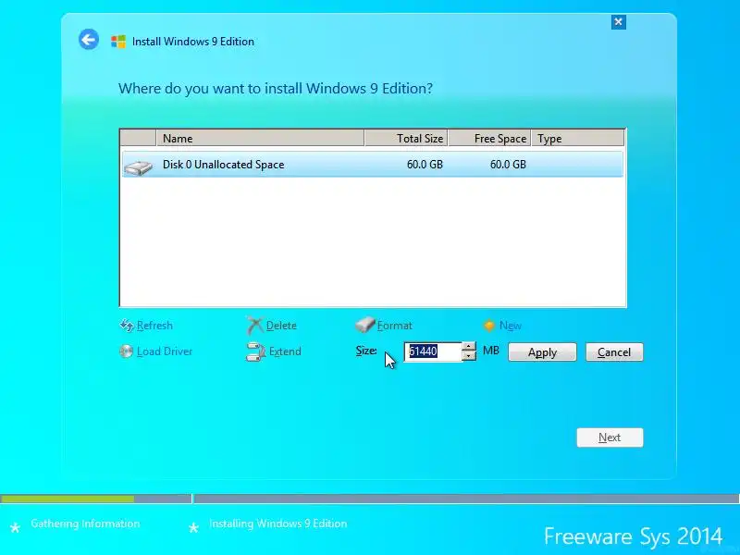Proceed with the Next button
The width and height of the screenshot is (740, 555).
pos(610,438)
